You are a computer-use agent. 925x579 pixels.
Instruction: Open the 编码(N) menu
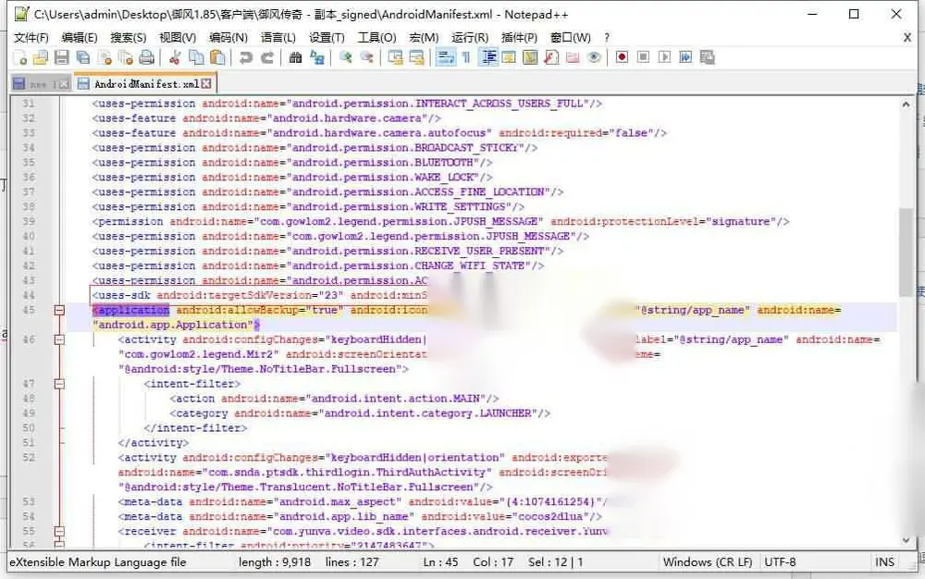click(x=228, y=38)
